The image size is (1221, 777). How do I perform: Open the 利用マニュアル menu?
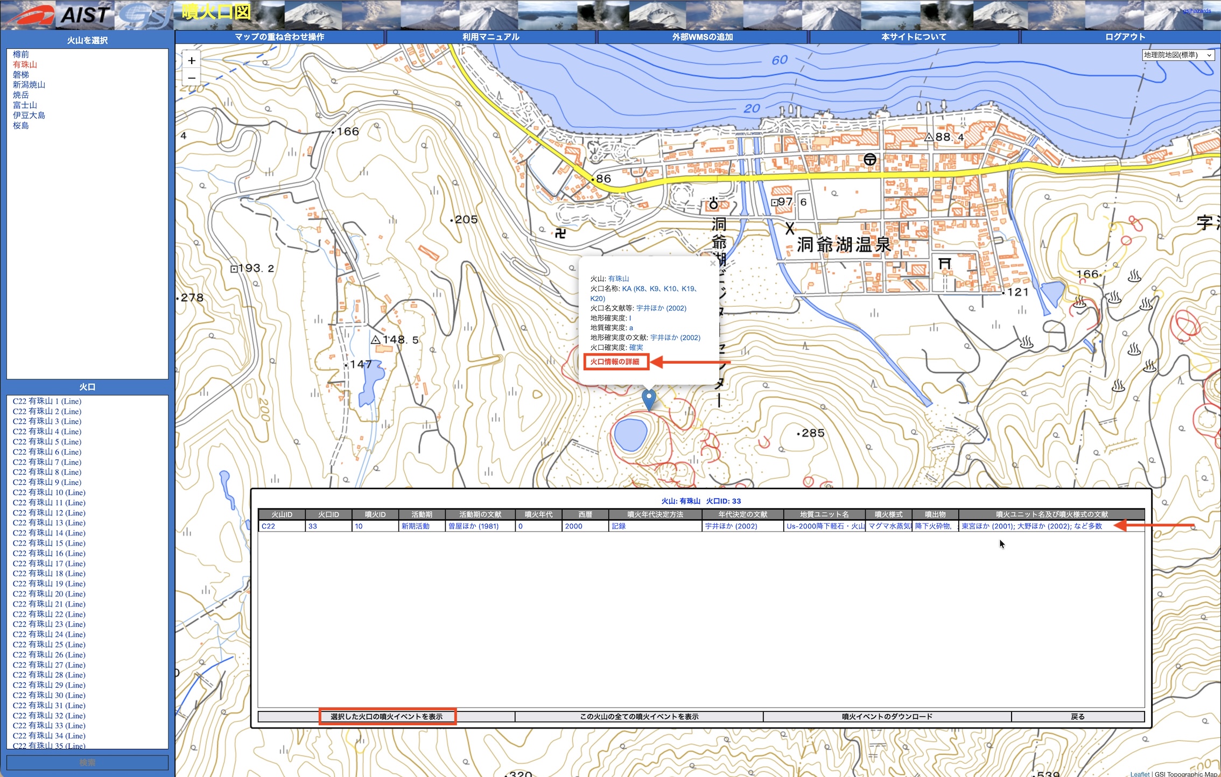click(490, 37)
